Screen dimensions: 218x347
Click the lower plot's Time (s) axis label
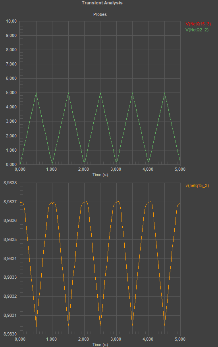pos(100,345)
